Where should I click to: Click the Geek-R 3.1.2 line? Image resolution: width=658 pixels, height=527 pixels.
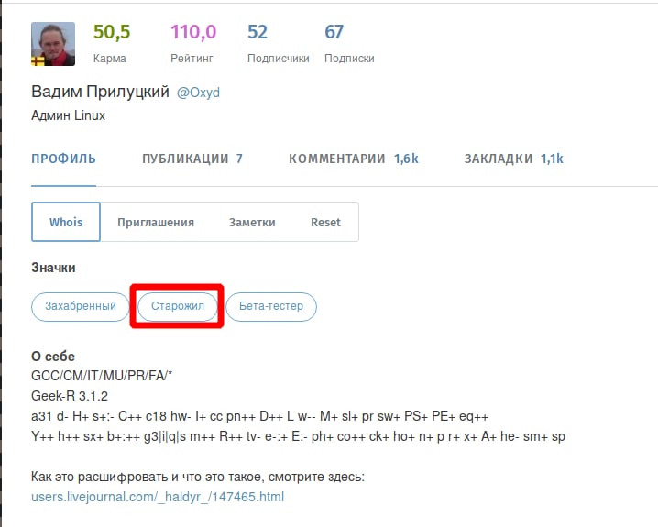pyautogui.click(x=70, y=396)
